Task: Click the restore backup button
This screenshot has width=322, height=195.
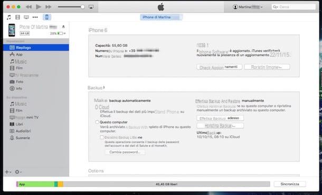Action: 220,126
